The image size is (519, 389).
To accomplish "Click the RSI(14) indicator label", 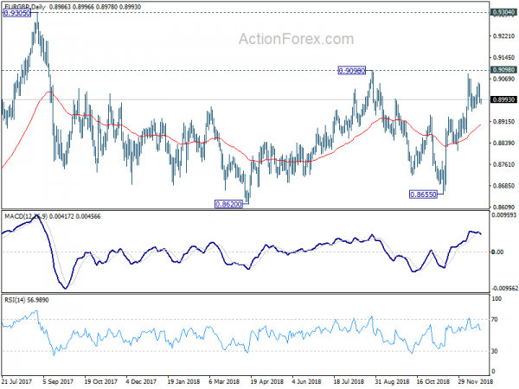I will pos(15,300).
